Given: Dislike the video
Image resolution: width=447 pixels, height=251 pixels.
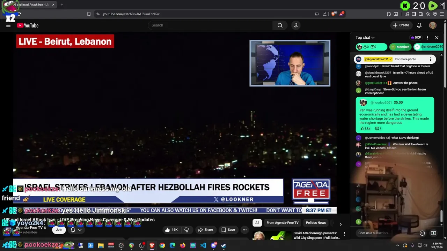Looking at the screenshot, I should 187,230.
